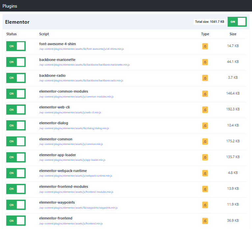
Task: Click JS badge for elementor-app-loader
Action: pos(205,157)
